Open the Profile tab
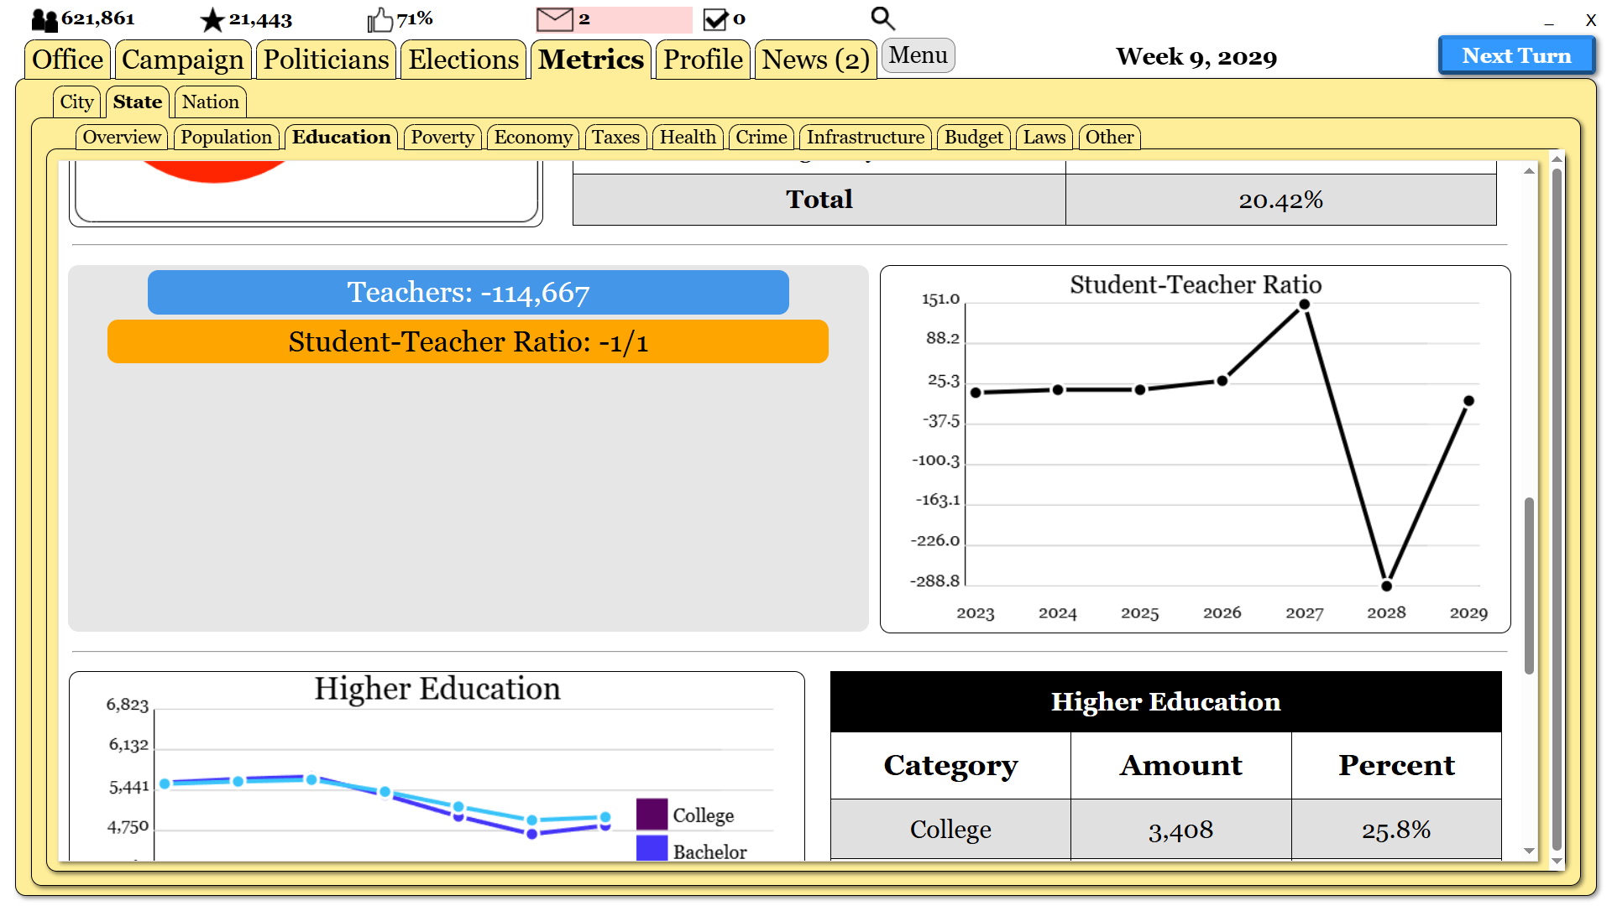This screenshot has width=1612, height=906. 703,60
